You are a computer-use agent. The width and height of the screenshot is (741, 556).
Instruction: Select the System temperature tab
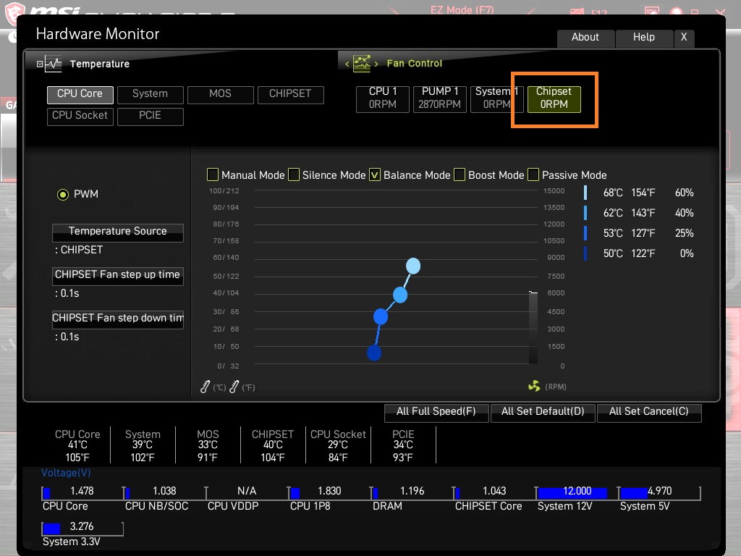151,95
